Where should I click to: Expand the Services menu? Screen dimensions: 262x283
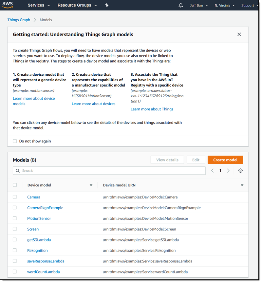[x=39, y=5]
